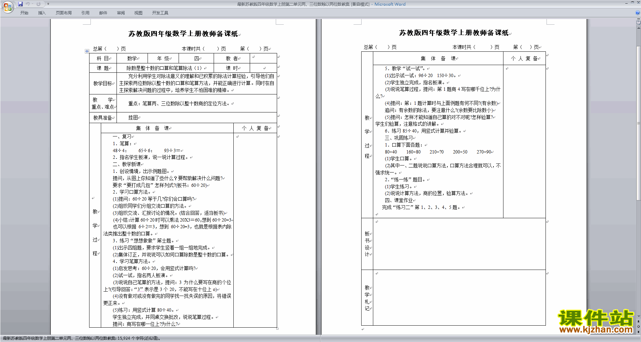The width and height of the screenshot is (641, 342).
Task: Open the 开发工具 tab
Action: pos(160,13)
